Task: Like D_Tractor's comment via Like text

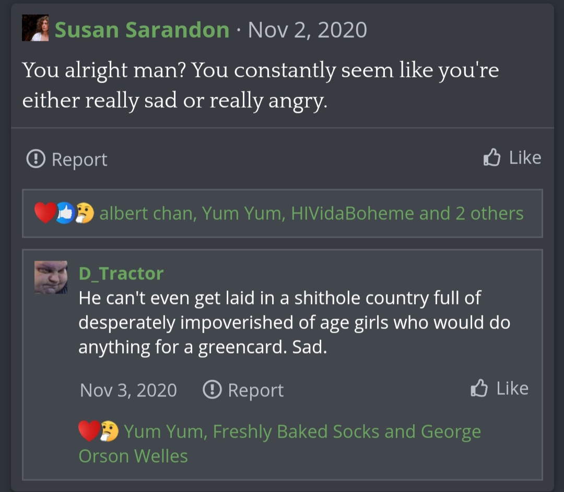Action: [512, 388]
